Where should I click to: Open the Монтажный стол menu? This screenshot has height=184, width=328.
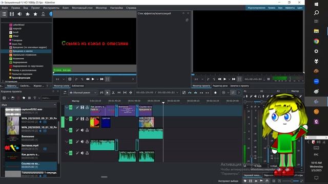(82, 8)
